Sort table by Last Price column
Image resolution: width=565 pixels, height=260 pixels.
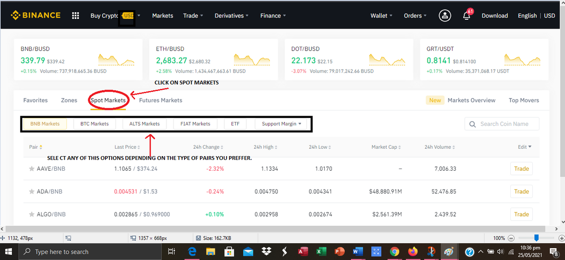click(128, 147)
